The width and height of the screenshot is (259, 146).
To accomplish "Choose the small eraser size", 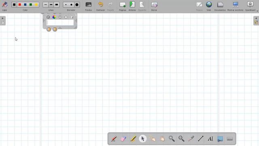I will [x=66, y=4].
